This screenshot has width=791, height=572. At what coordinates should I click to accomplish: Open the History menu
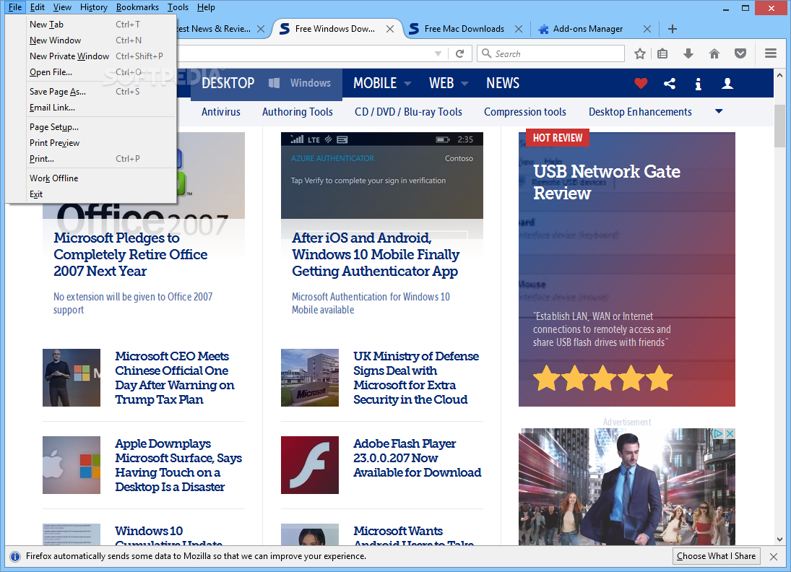tap(93, 7)
